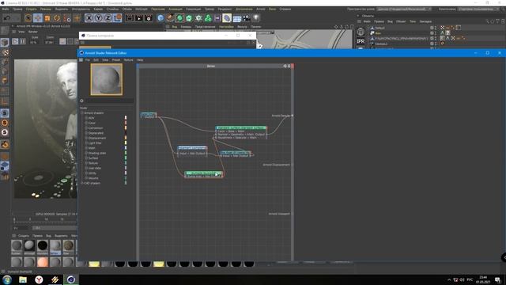Click the Utility category label
The width and height of the screenshot is (506, 285).
coord(93,173)
